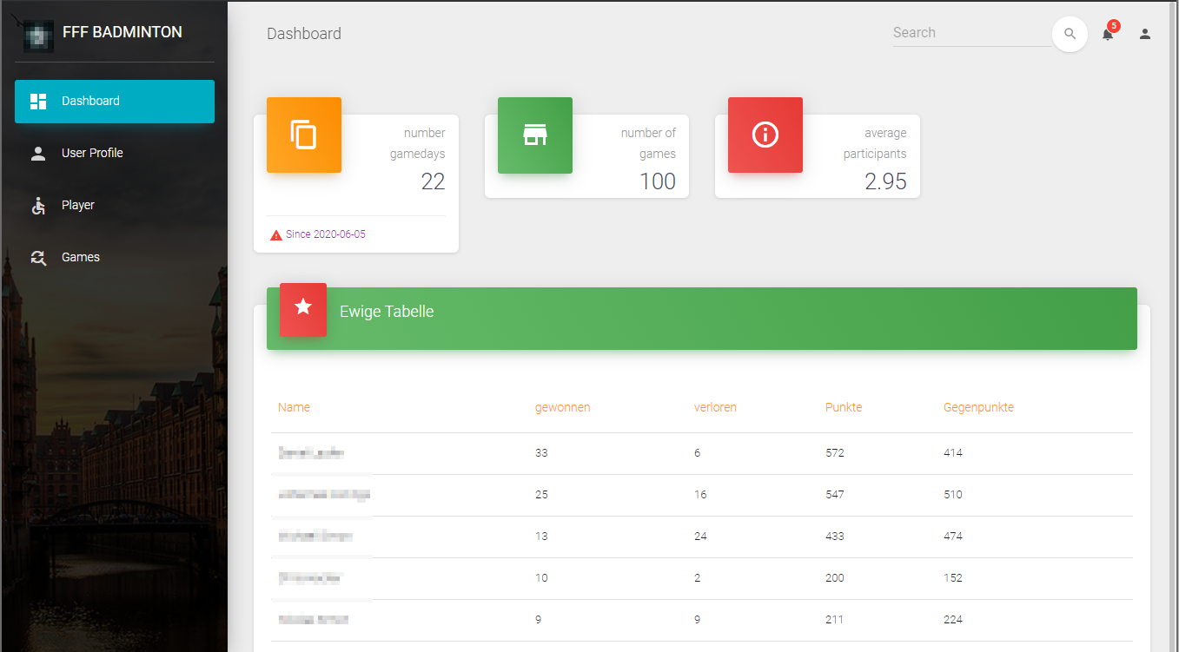Click the orange gamedays copy icon
Image resolution: width=1179 pixels, height=652 pixels.
pos(303,135)
